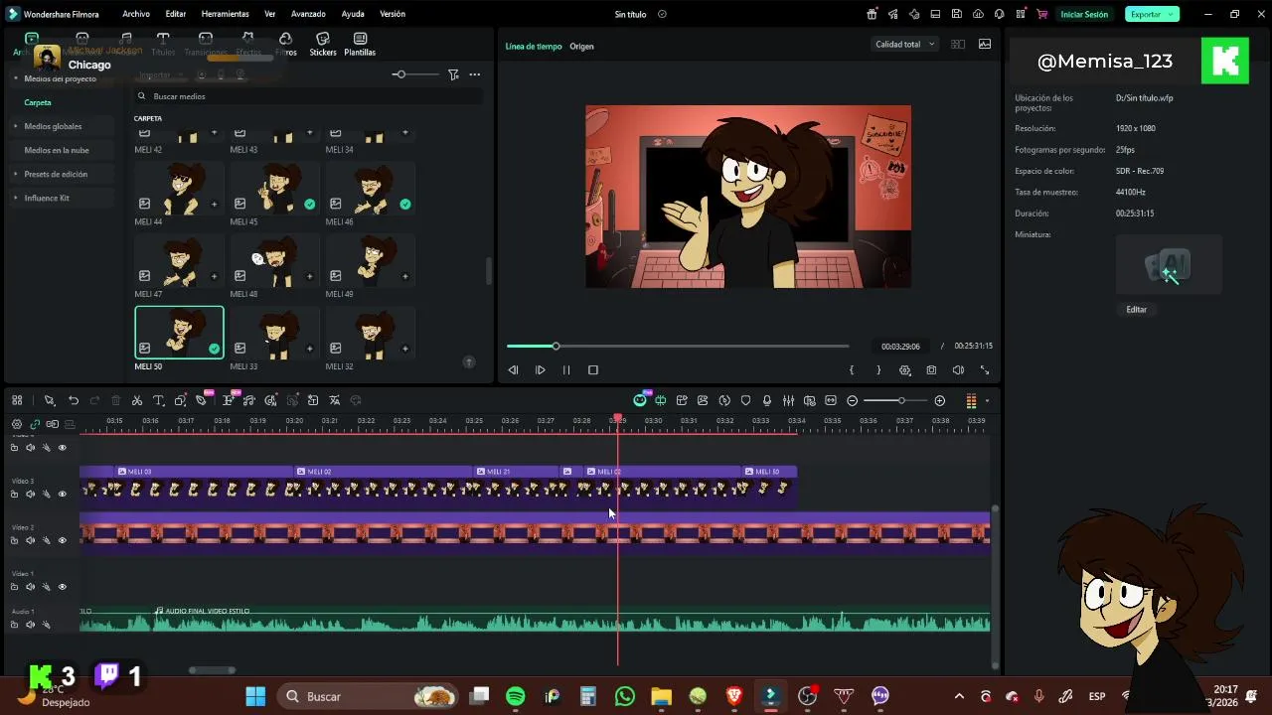The height and width of the screenshot is (715, 1272).
Task: Lock the Video 1 track
Action: click(14, 587)
